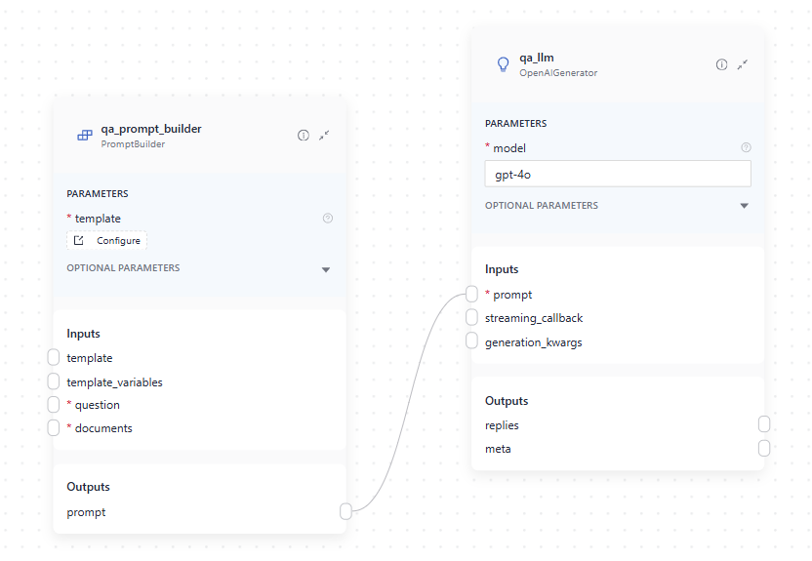This screenshot has width=812, height=561.
Task: Click Configure template button
Action: click(106, 240)
